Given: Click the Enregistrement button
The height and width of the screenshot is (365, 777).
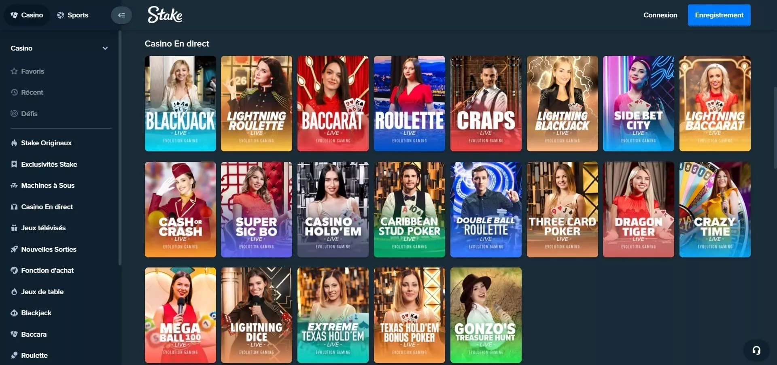Looking at the screenshot, I should [719, 15].
